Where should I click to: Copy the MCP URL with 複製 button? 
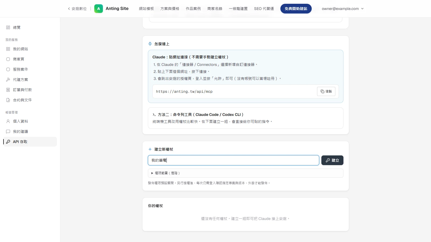tap(326, 91)
